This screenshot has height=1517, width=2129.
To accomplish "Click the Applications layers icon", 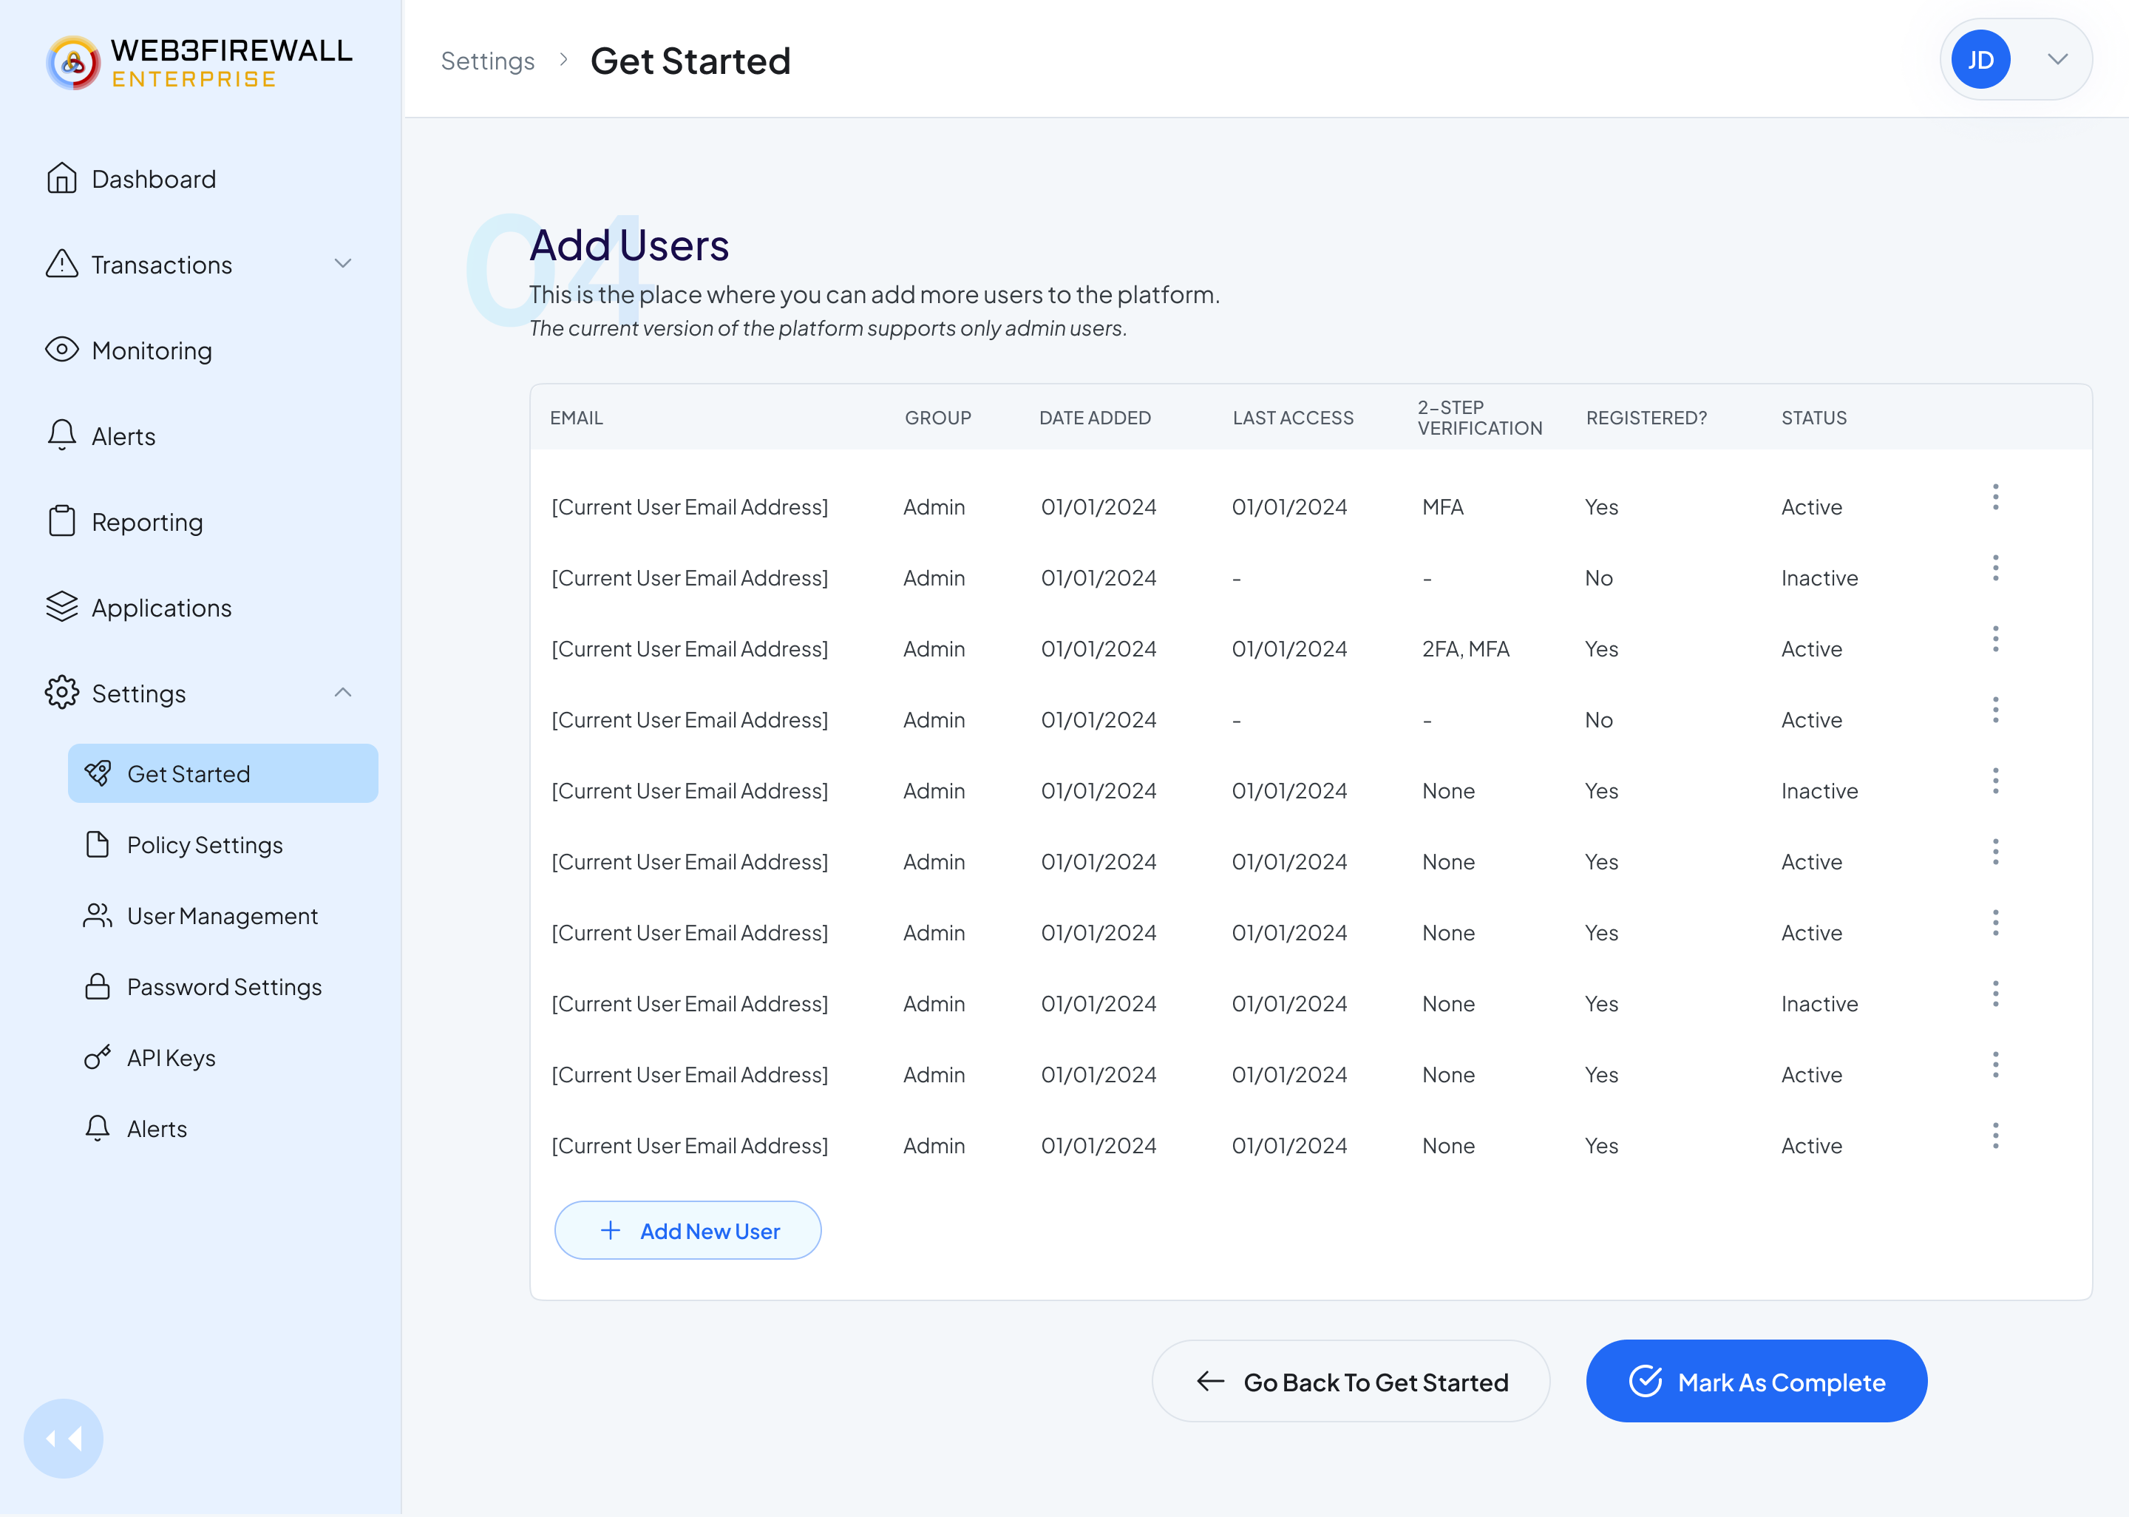I will pos(61,607).
